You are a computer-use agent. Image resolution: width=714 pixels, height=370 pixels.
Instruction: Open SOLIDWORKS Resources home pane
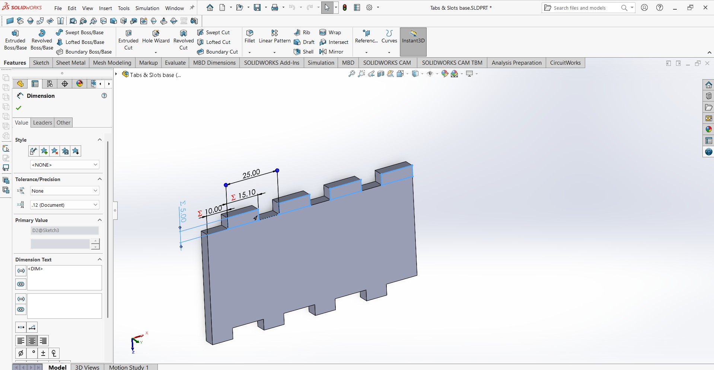tap(708, 85)
